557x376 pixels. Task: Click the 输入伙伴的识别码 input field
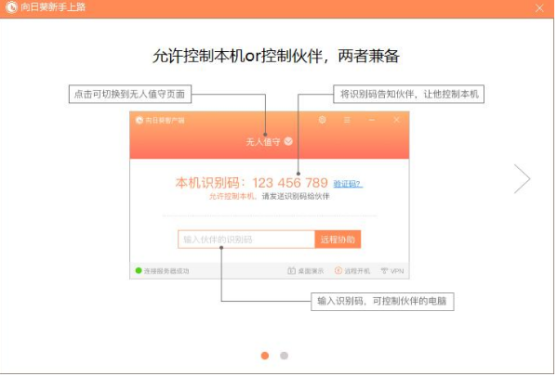coord(246,240)
